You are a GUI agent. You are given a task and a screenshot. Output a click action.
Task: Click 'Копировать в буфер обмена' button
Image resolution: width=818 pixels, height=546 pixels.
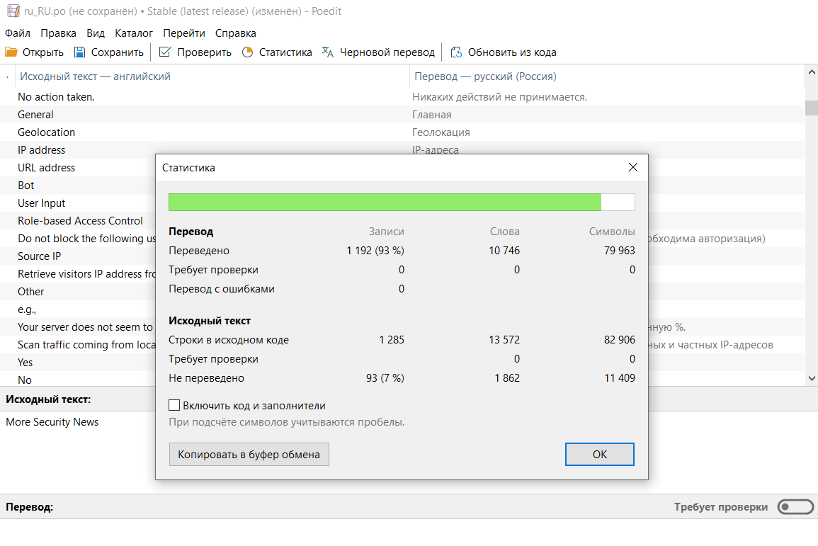tap(249, 454)
